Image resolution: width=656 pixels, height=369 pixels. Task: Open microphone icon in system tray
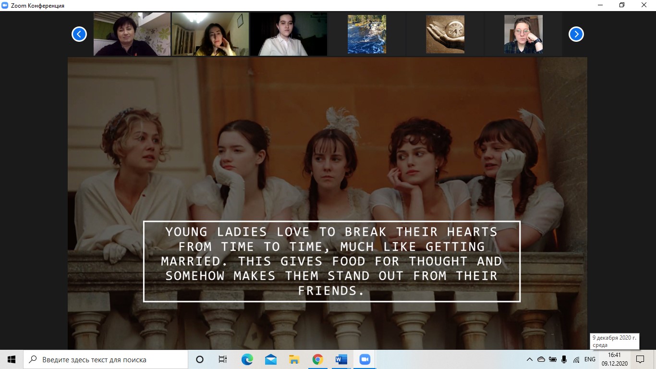pyautogui.click(x=564, y=359)
